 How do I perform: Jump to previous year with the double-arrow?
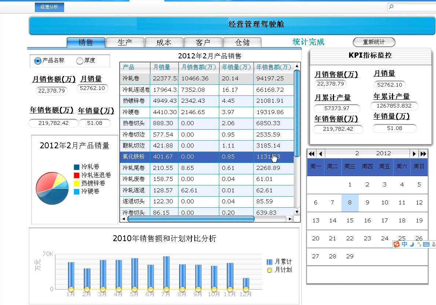point(311,153)
